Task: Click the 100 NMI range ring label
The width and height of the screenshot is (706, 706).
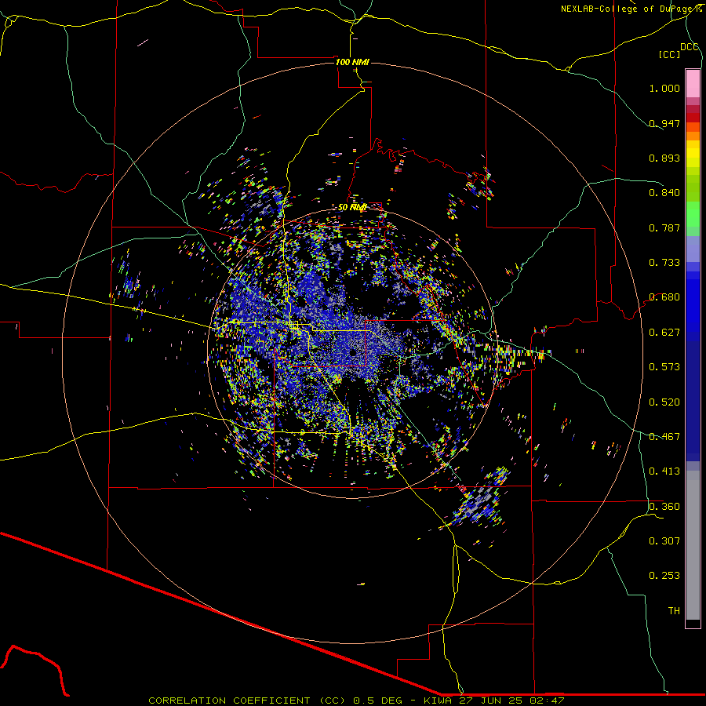Action: click(x=352, y=62)
